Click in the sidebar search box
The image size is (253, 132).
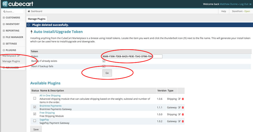13,12
